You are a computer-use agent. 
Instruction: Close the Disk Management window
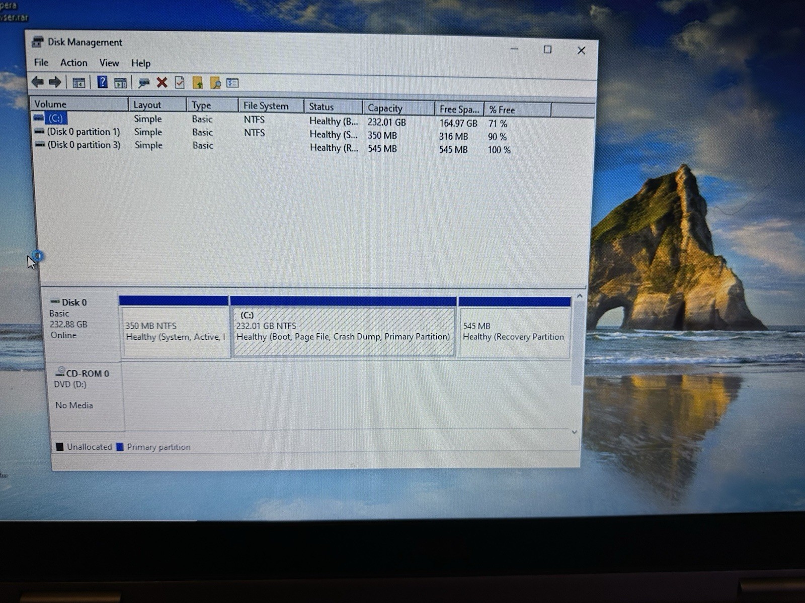click(x=581, y=50)
